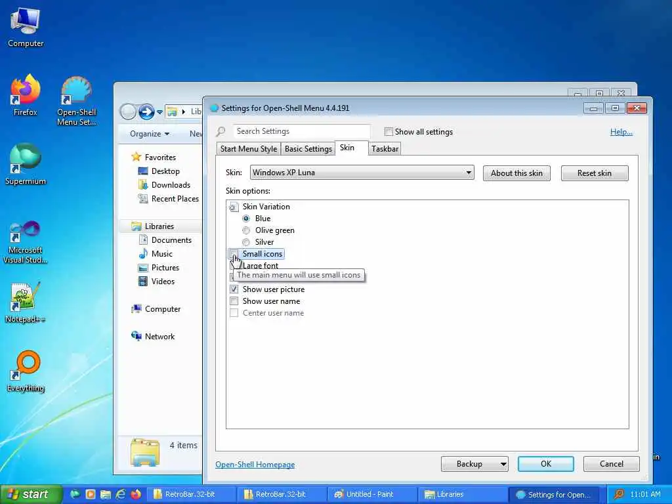
Task: Open the Libraries address folder icon
Action: click(x=173, y=112)
